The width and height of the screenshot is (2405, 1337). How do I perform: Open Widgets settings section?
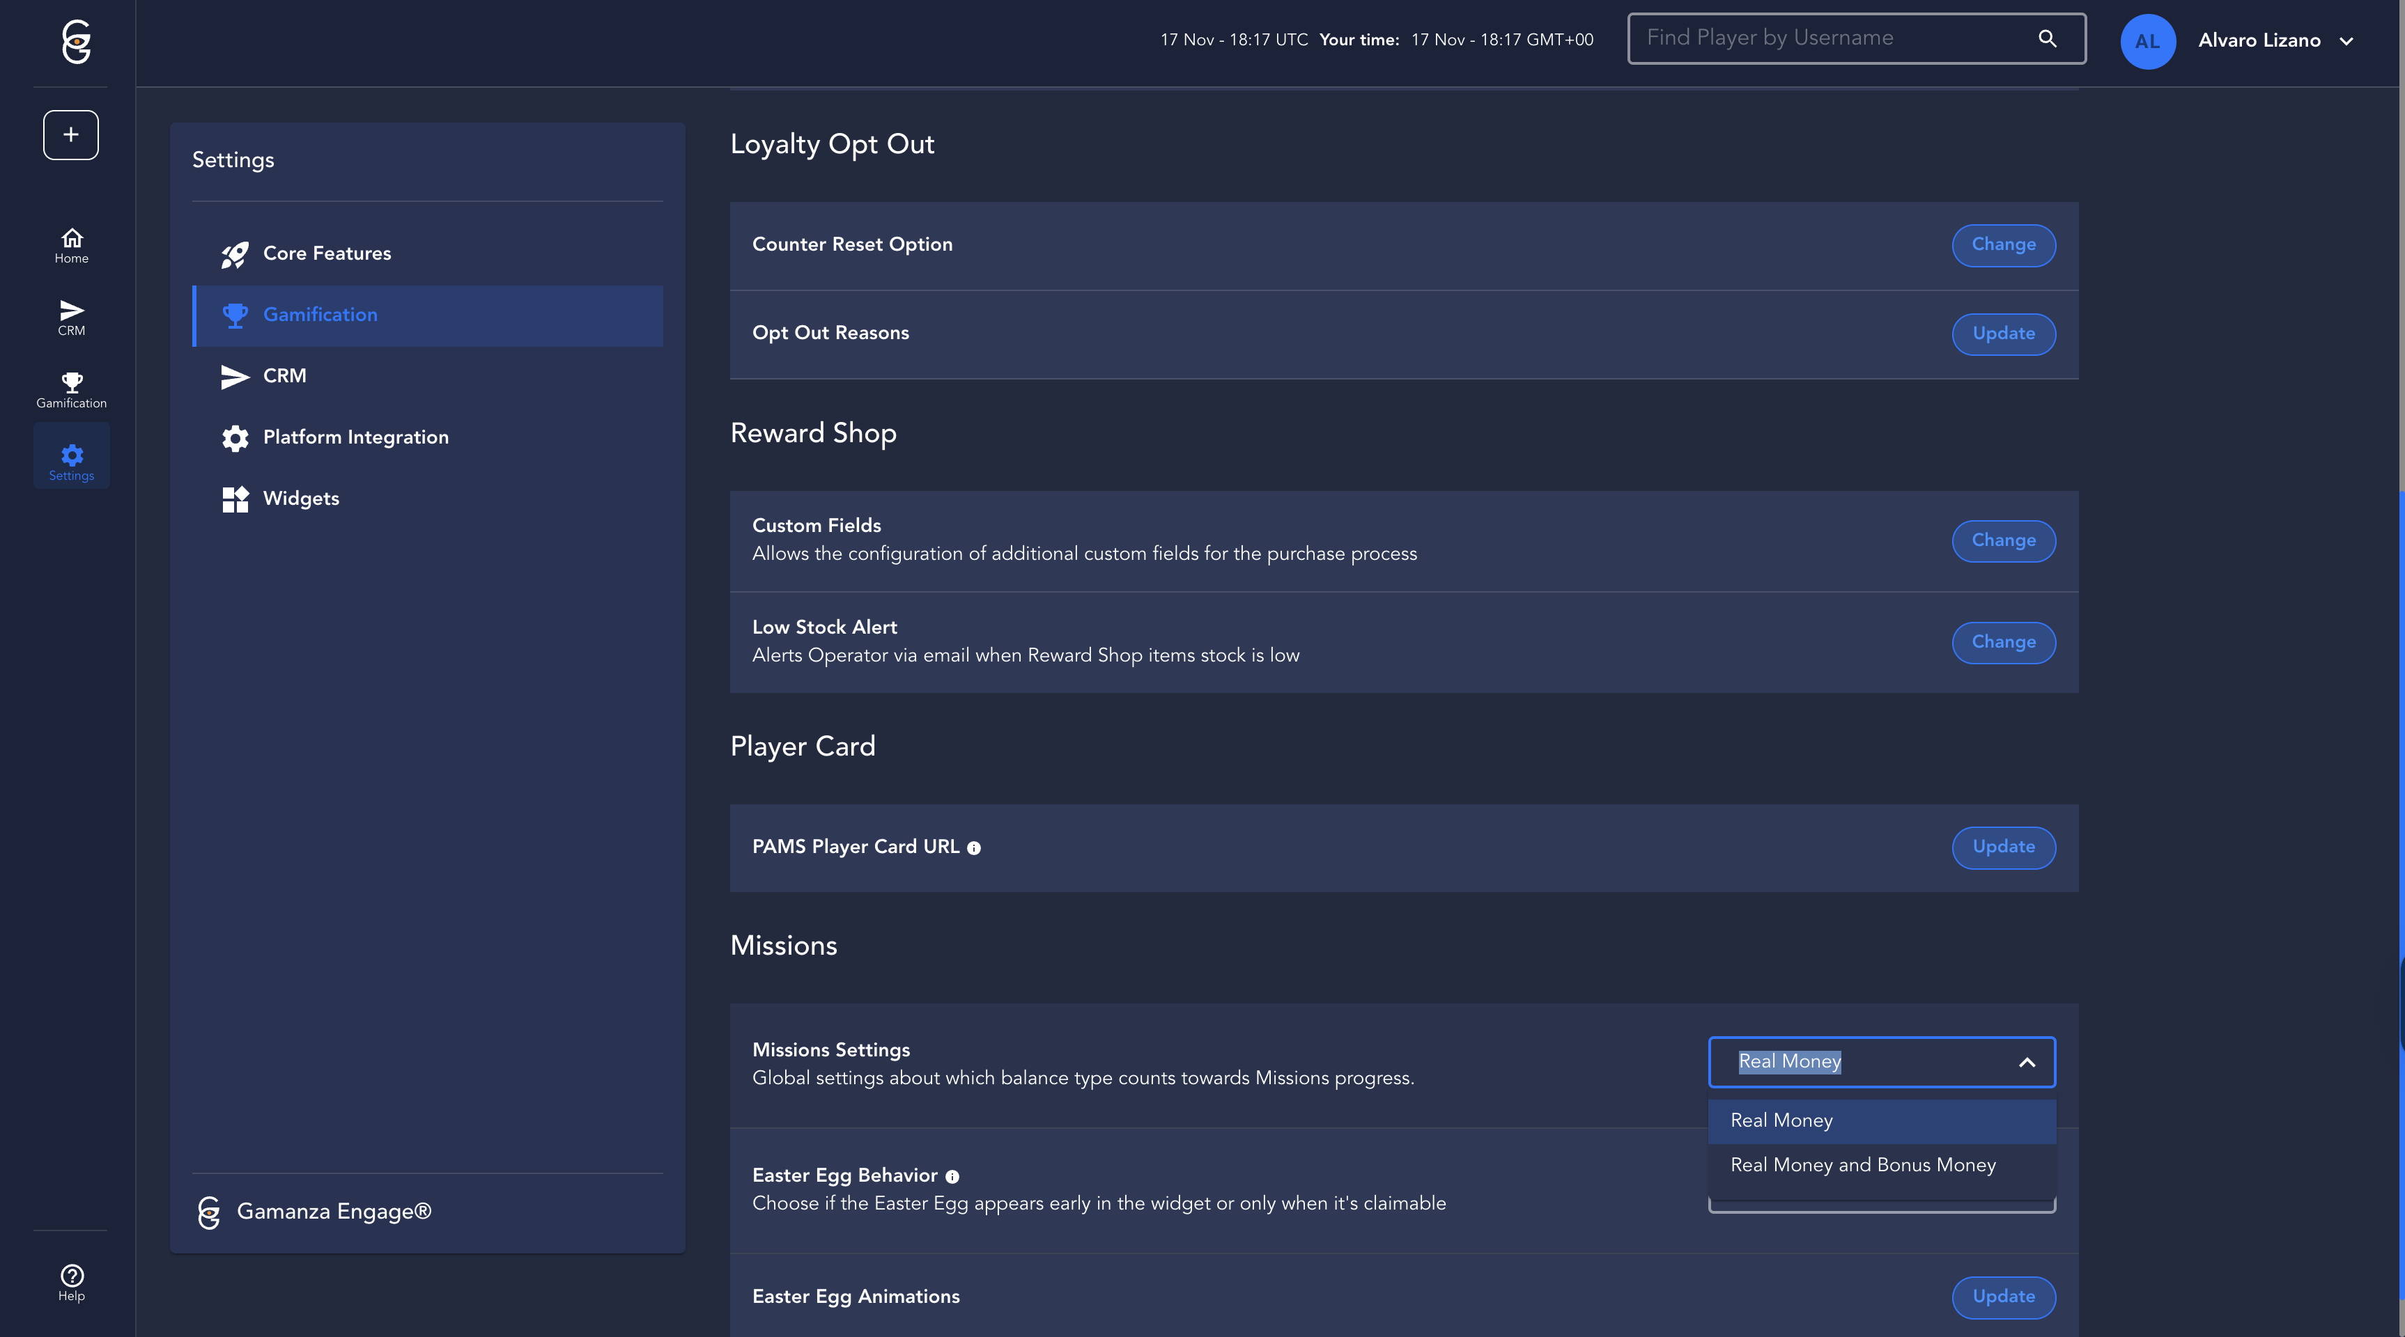point(301,498)
